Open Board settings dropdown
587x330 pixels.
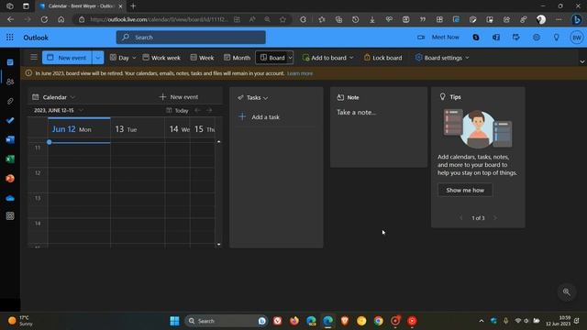click(442, 58)
